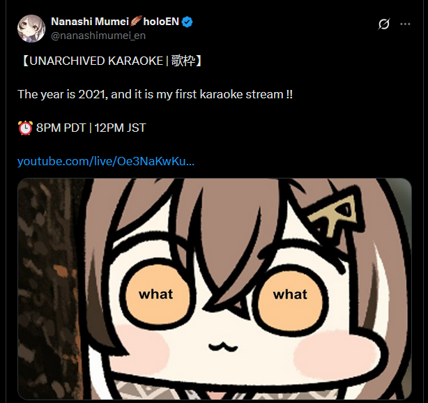The width and height of the screenshot is (428, 403).
Task: Click the feather emoji in display name
Action: pos(136,22)
